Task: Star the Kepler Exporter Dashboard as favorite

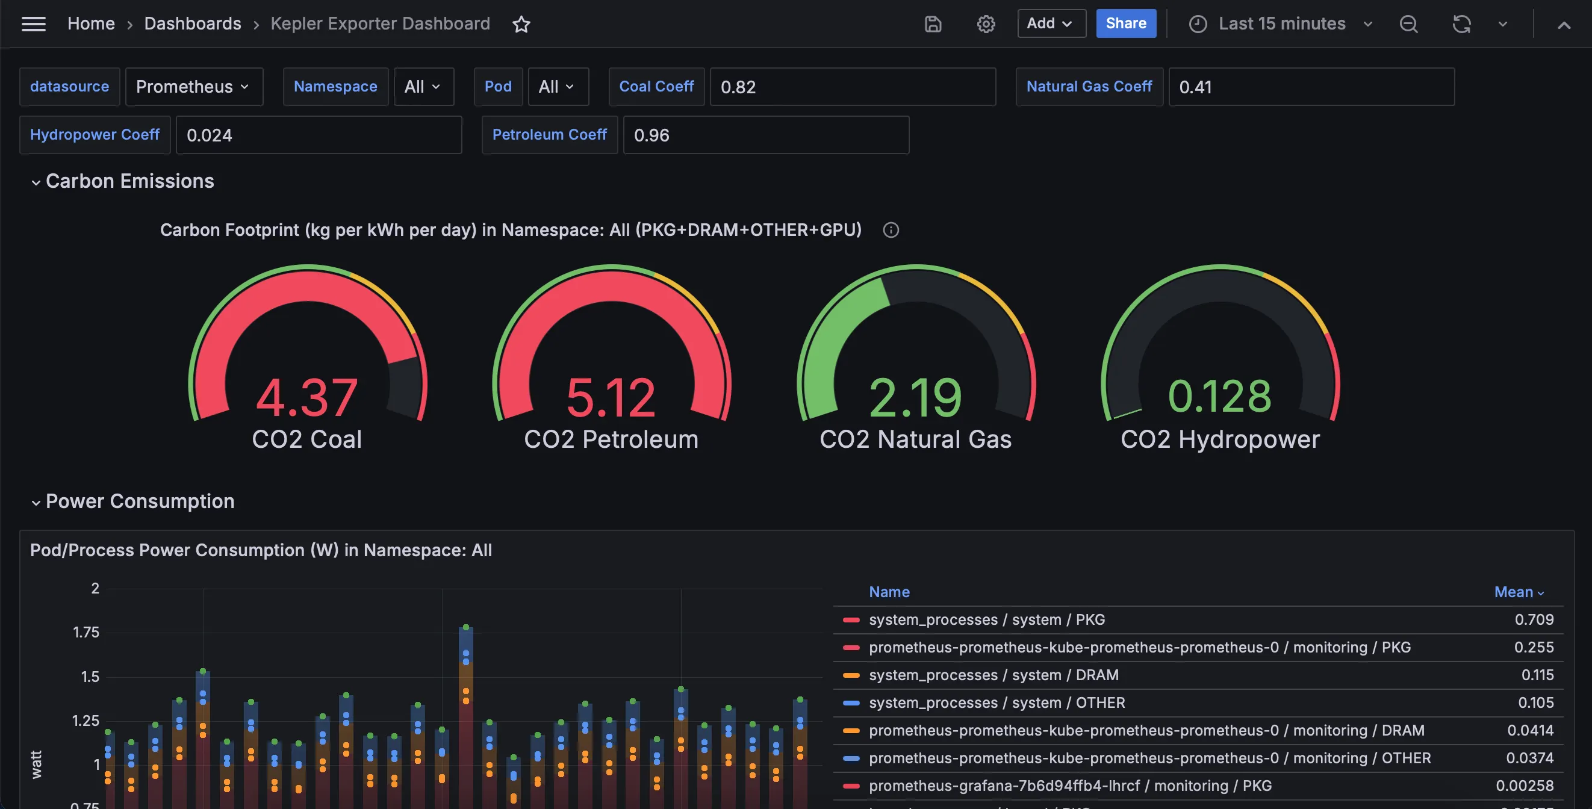Action: coord(521,24)
